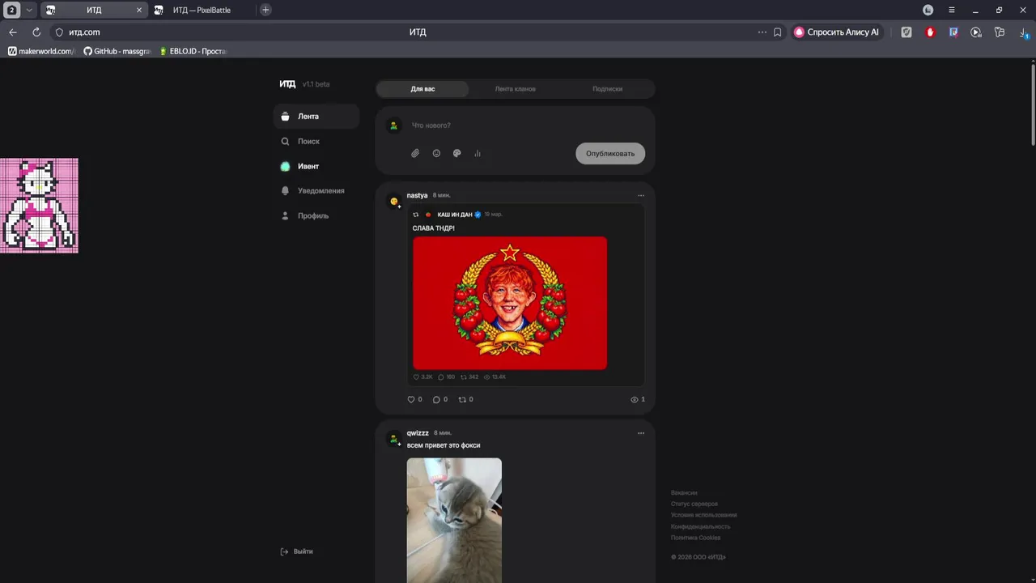Open Поиск search in the sidebar
The image size is (1036, 583).
click(316, 141)
